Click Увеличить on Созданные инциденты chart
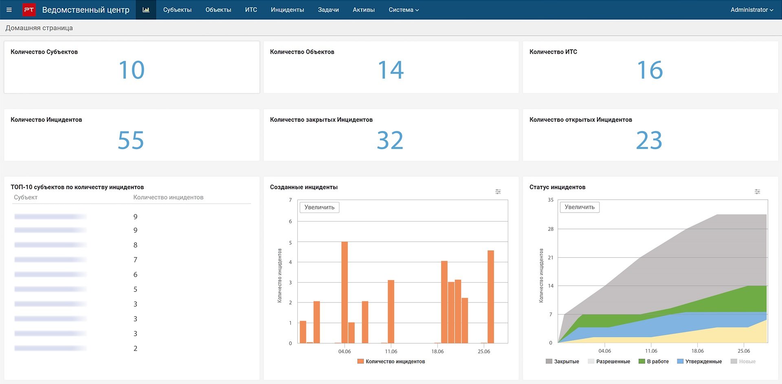Viewport: 782px width, 384px height. (319, 207)
